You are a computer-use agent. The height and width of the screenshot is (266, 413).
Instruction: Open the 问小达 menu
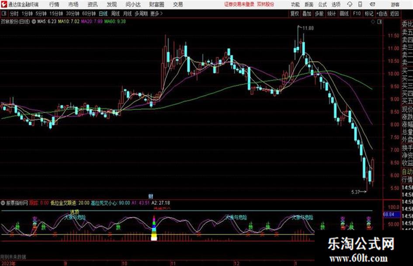[x=133, y=4]
